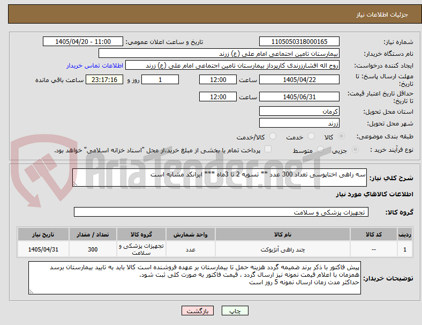
Task: Toggle the اسناد خزانه اسلامی payment checkbox
Action: click(268, 149)
